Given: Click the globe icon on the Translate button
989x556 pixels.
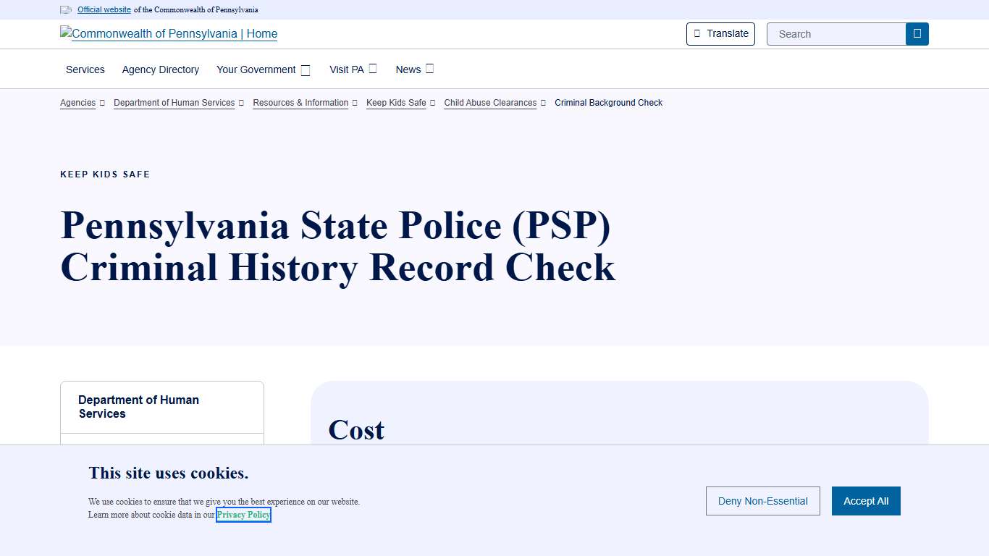Looking at the screenshot, I should 697,33.
